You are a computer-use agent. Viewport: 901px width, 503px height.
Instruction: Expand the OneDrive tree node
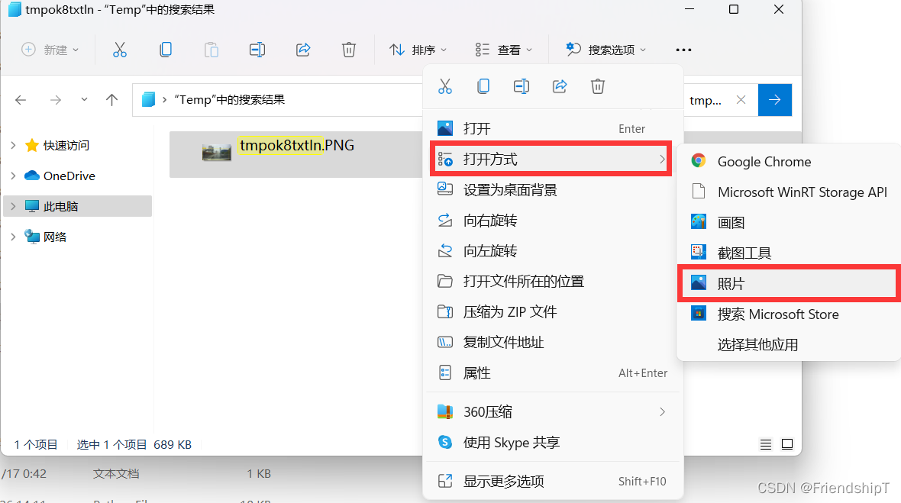(x=13, y=176)
